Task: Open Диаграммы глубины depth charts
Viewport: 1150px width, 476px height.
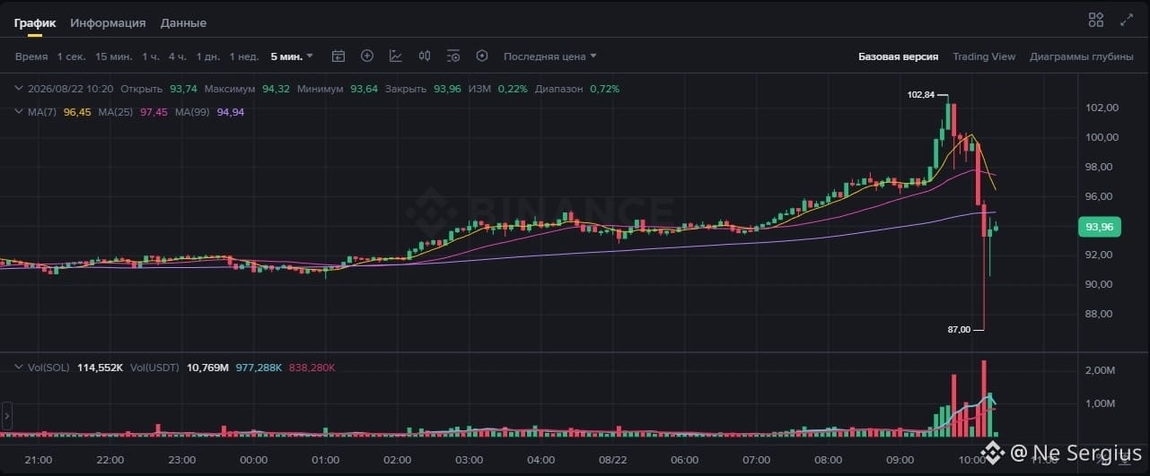Action: 1082,56
